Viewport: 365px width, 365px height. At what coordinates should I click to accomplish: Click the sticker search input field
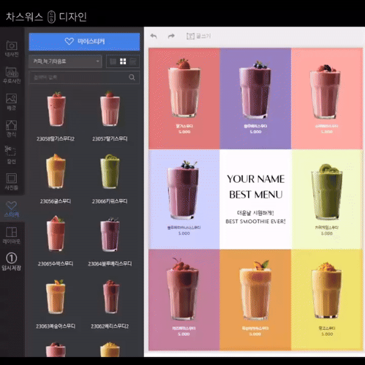coord(85,77)
